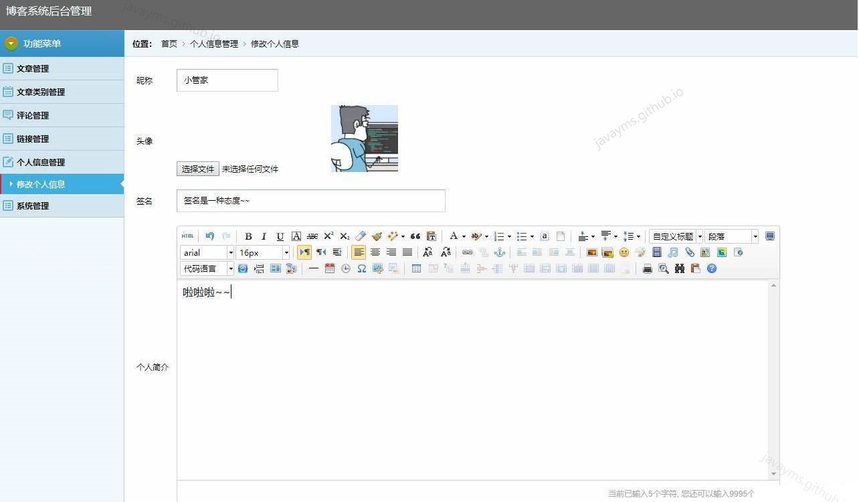Open the font color picker
Screen dimensions: 859x502
coord(454,236)
